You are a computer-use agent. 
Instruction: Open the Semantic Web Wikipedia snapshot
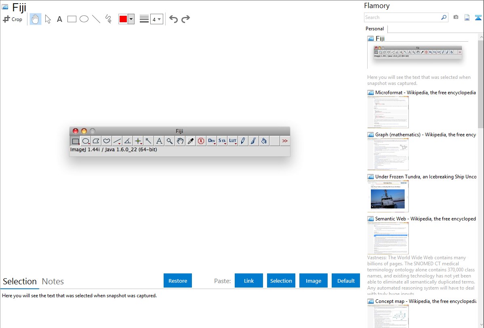coord(388,238)
